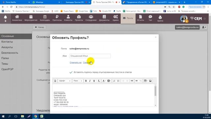211x119 pixels.
Task: Select Папки settings tab
Action: (16, 58)
